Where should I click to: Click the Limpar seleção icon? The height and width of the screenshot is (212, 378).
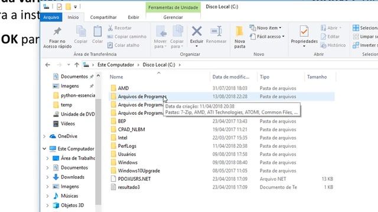[356, 37]
